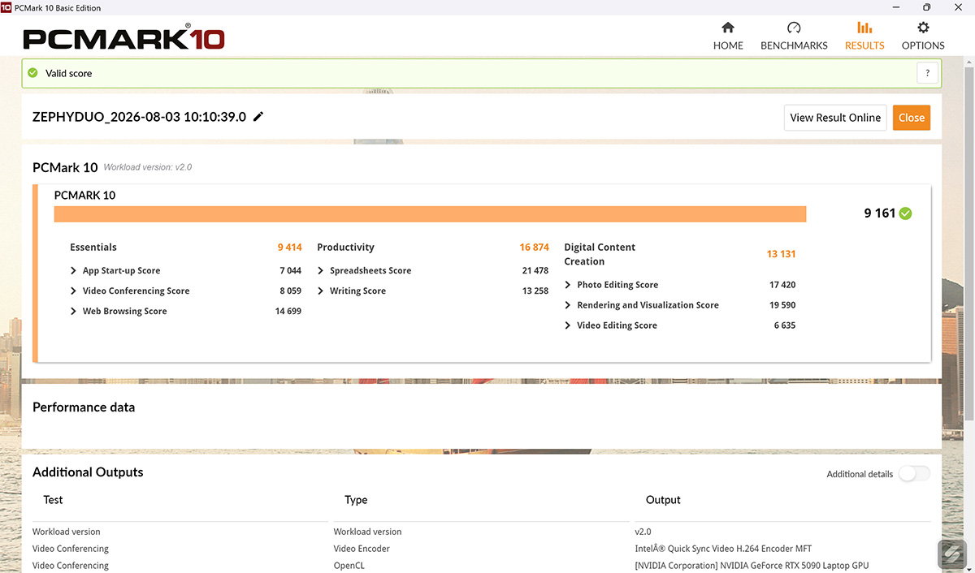This screenshot has width=975, height=573.
Task: Click the Type column header
Action: coord(356,500)
